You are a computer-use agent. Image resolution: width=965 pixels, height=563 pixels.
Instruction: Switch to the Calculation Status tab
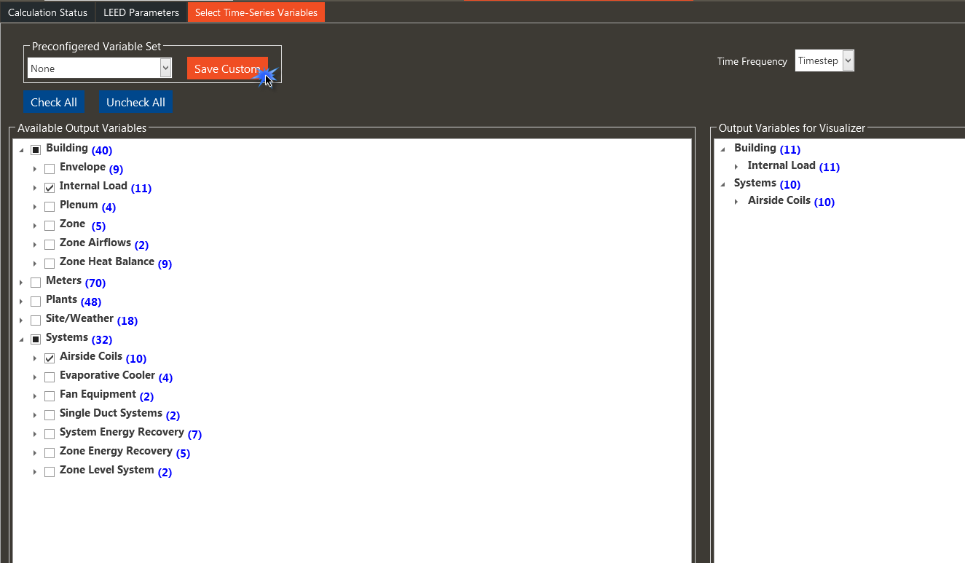[47, 12]
